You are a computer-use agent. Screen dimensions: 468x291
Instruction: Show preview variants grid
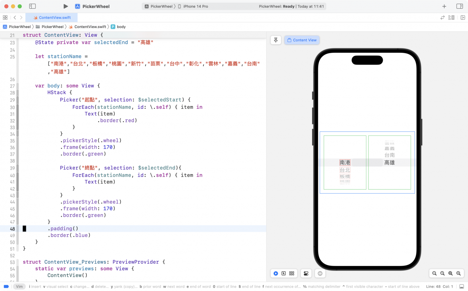(292, 274)
